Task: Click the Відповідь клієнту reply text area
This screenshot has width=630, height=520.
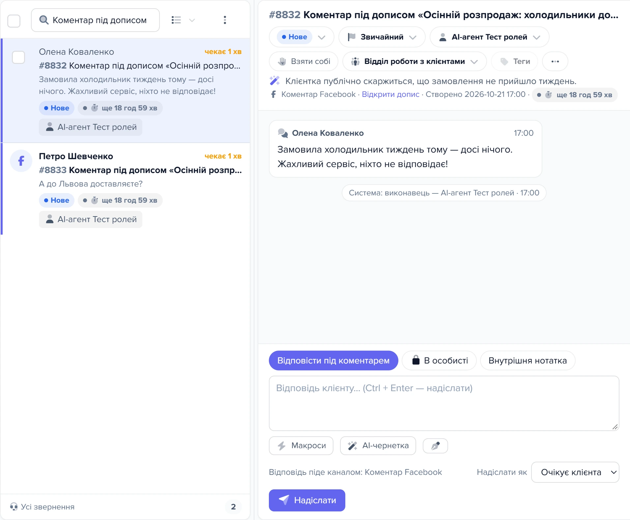Action: (444, 403)
